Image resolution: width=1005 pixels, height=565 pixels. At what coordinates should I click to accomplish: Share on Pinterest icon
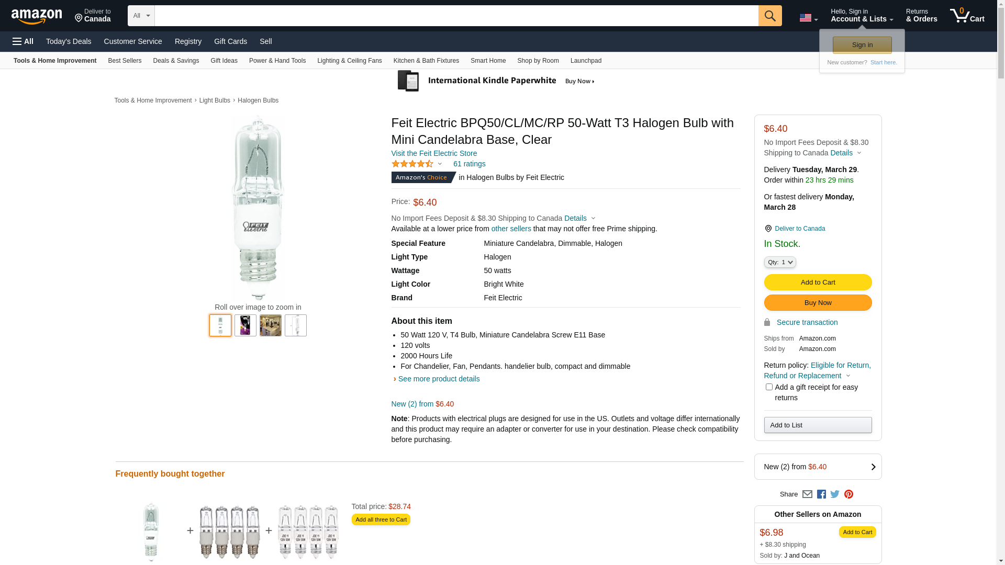tap(848, 494)
